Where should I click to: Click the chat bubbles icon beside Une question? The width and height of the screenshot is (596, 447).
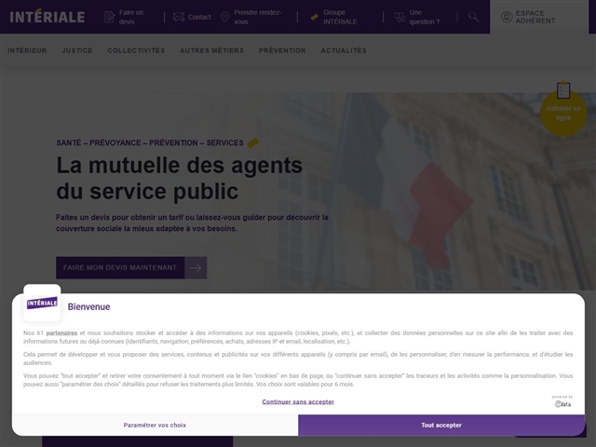pyautogui.click(x=400, y=17)
